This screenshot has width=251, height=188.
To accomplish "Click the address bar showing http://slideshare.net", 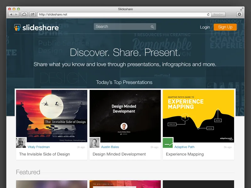I will [x=124, y=14].
